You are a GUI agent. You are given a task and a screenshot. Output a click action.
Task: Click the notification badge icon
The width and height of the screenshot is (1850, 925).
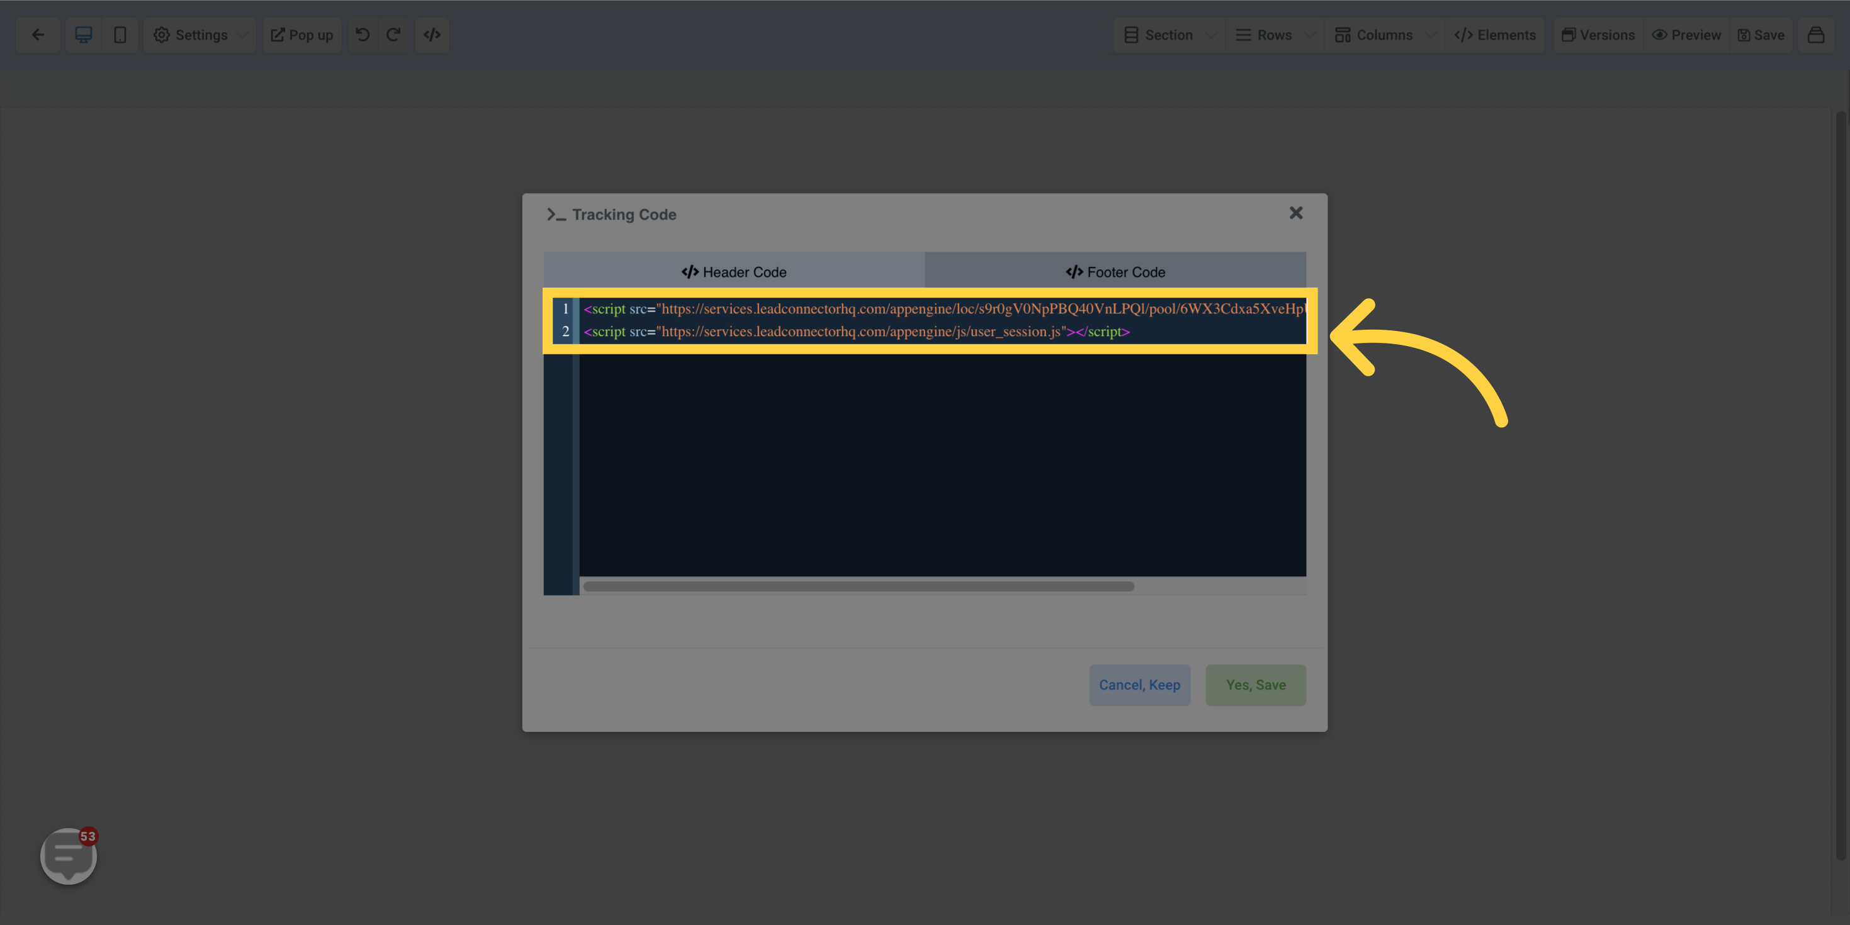click(x=89, y=836)
